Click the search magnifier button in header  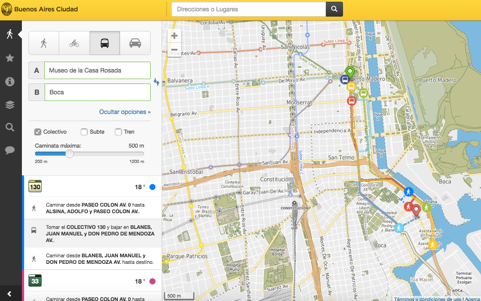334,9
